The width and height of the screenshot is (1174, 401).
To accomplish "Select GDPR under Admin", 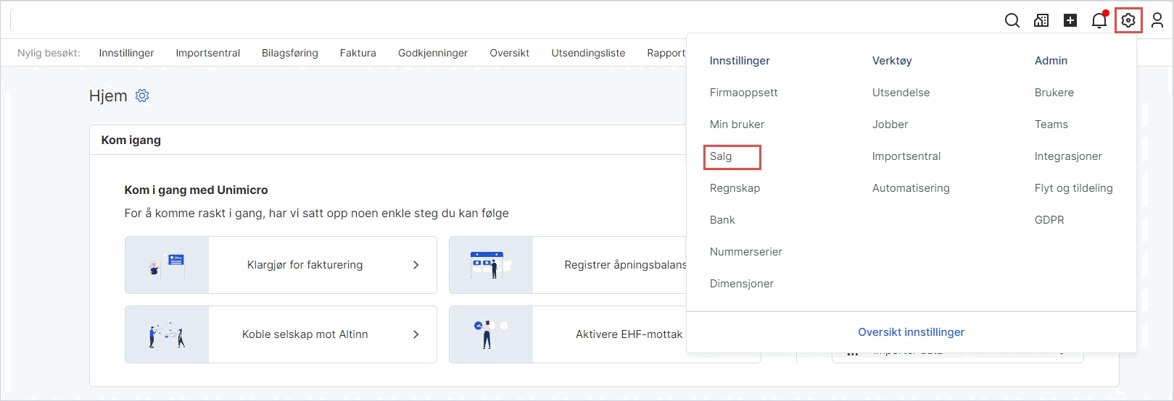I will 1049,220.
